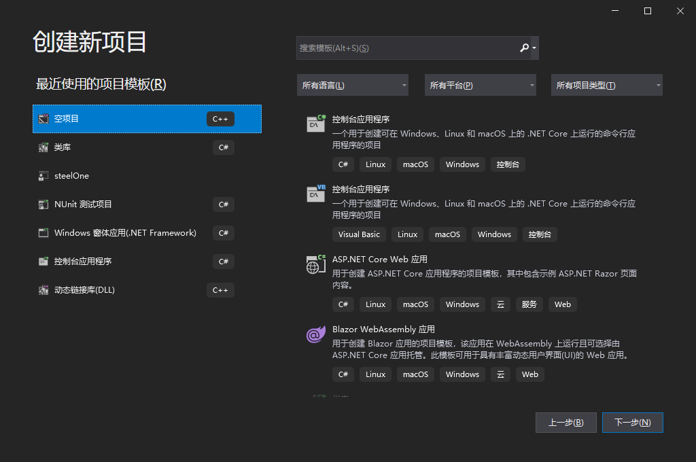Click Web tag under ASP.NET Core

pos(562,304)
